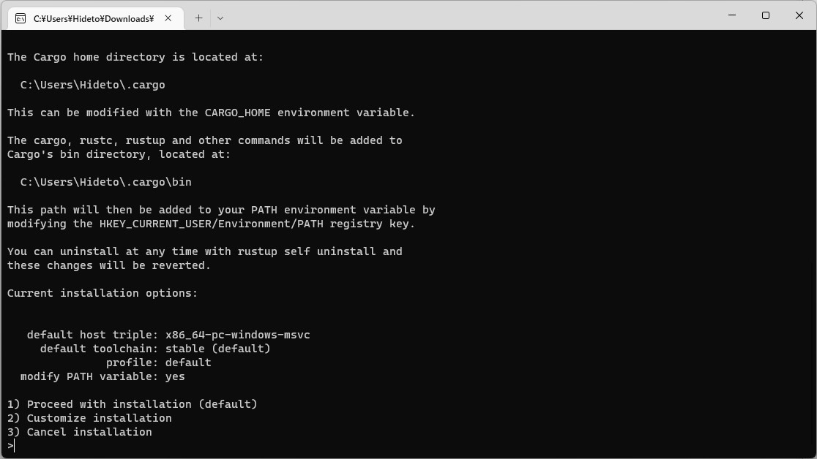Screen dimensions: 817x459
Task: Click the "Proceed with installation (default)" option line
Action: click(133, 404)
